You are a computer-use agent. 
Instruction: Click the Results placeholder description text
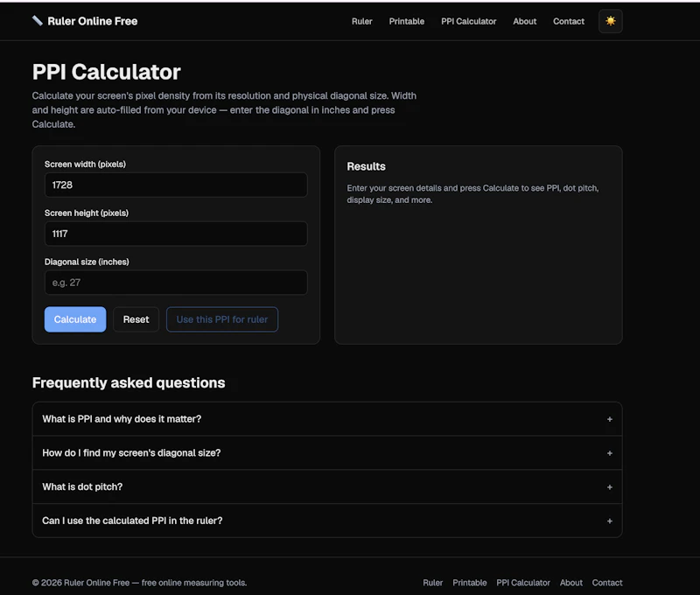[x=472, y=193]
